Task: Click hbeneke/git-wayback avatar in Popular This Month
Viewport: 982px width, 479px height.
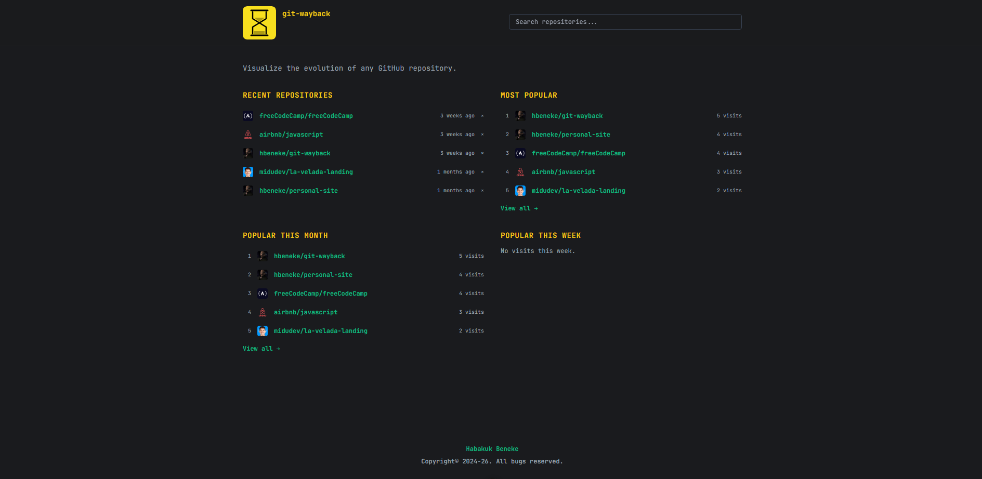Action: click(263, 256)
